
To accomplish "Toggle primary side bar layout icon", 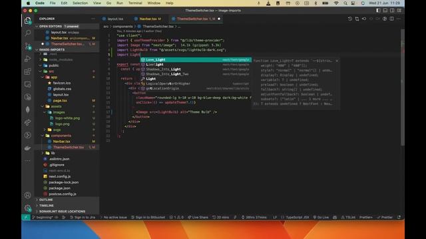I will (x=378, y=11).
